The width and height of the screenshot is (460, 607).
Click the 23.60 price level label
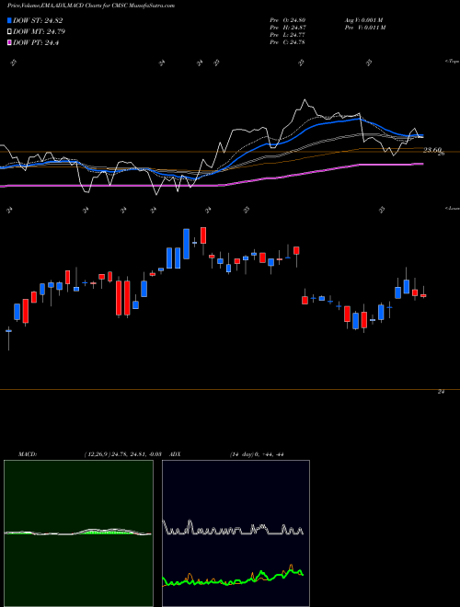(x=432, y=150)
